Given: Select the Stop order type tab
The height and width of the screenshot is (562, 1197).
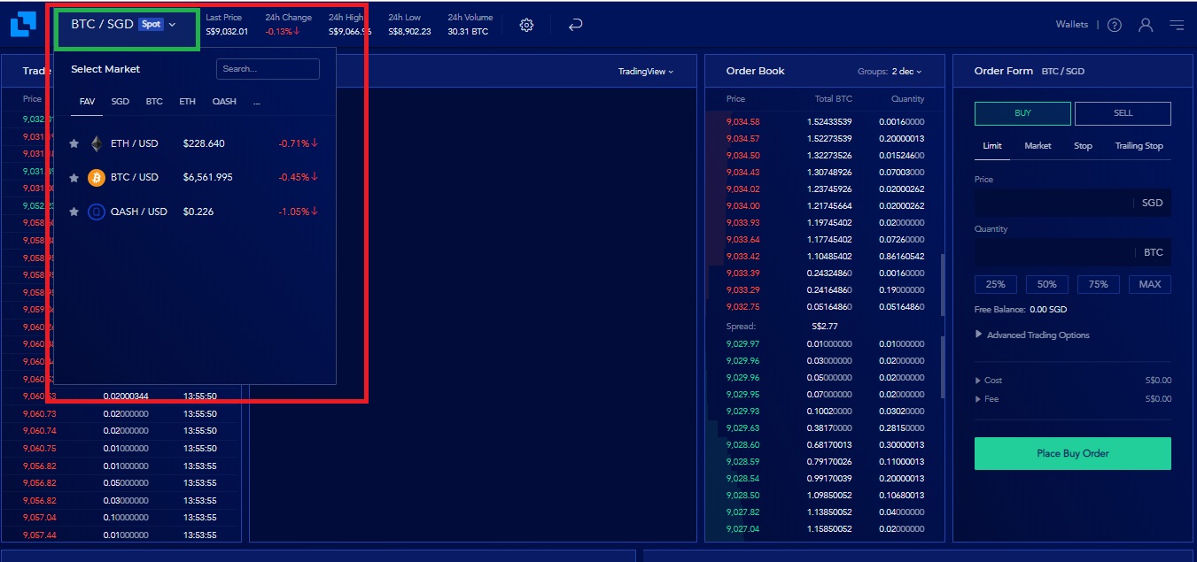Looking at the screenshot, I should tap(1083, 146).
